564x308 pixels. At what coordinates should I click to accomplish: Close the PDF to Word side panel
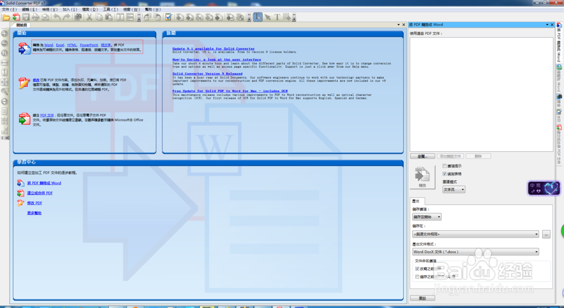point(552,25)
